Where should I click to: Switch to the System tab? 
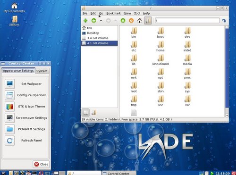42,71
